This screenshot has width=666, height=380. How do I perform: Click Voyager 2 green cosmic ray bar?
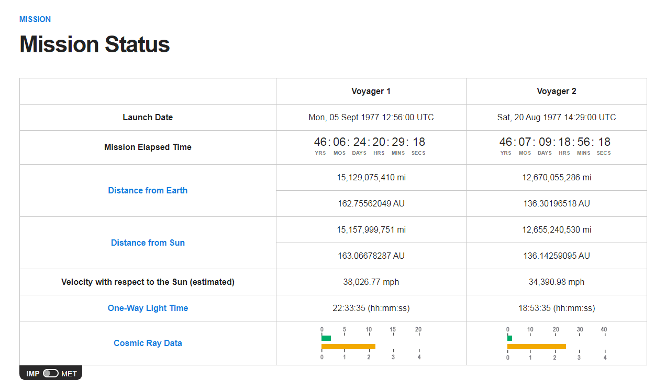(509, 338)
